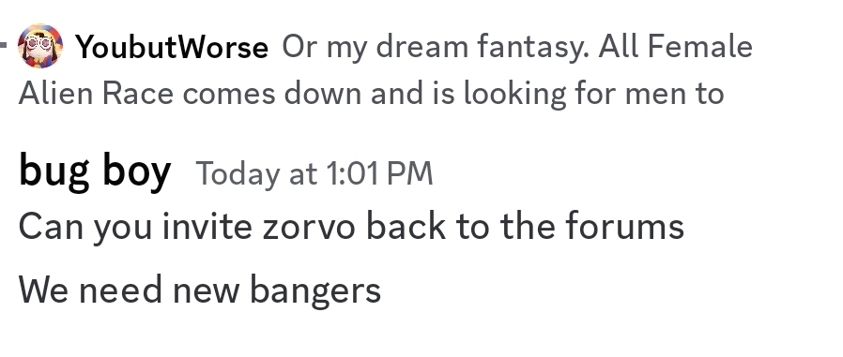Select message 'Can you invite zorvo back'
Image resolution: width=843 pixels, height=357 pixels.
click(352, 227)
